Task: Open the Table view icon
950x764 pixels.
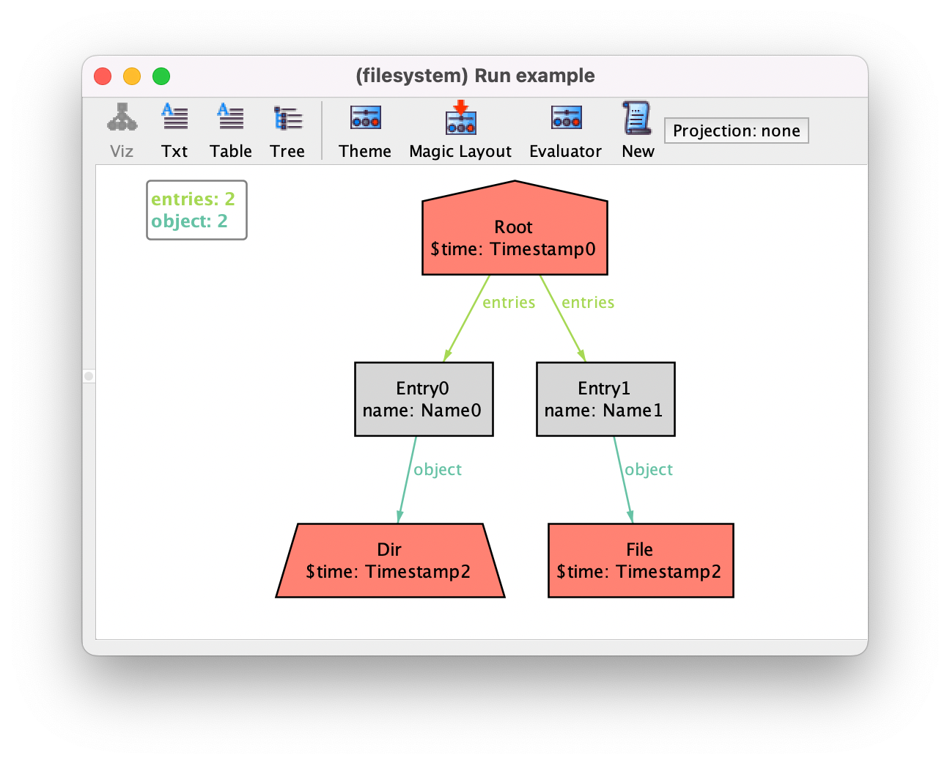Action: click(231, 117)
